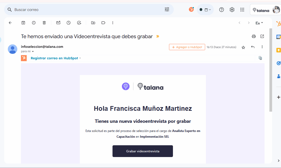Open HubSpot extension icon in header
This screenshot has height=168, width=281.
coord(192,9)
